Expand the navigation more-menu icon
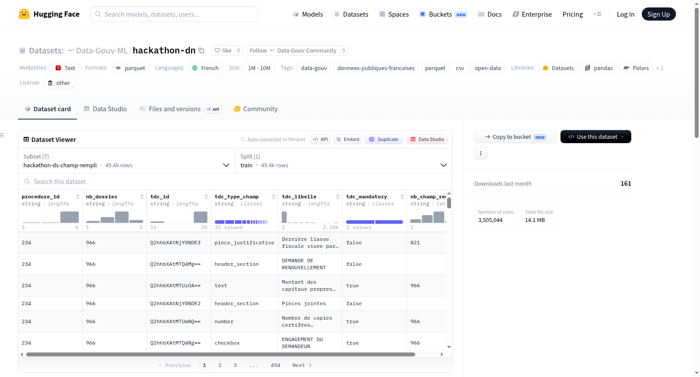The image size is (700, 377). [597, 14]
